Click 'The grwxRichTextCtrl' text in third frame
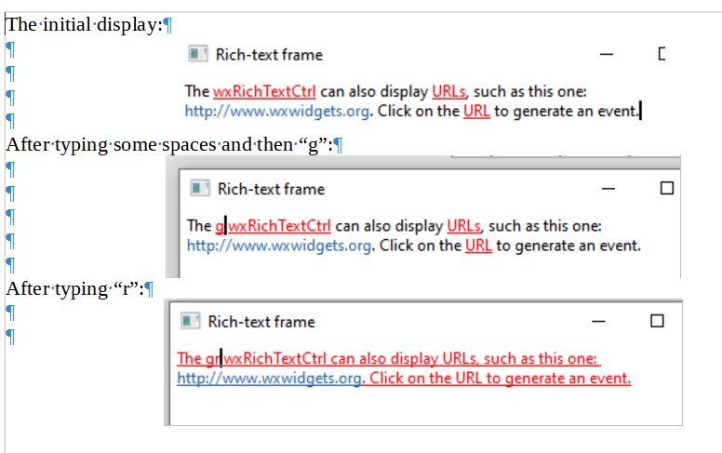 click(x=251, y=359)
